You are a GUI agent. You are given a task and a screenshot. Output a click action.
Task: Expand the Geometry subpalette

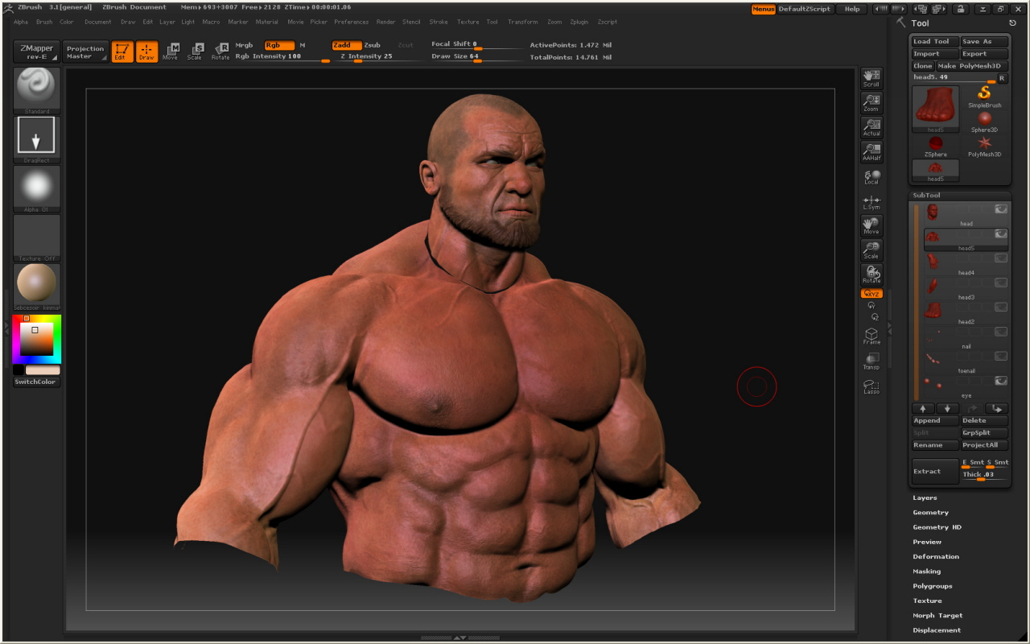click(930, 513)
